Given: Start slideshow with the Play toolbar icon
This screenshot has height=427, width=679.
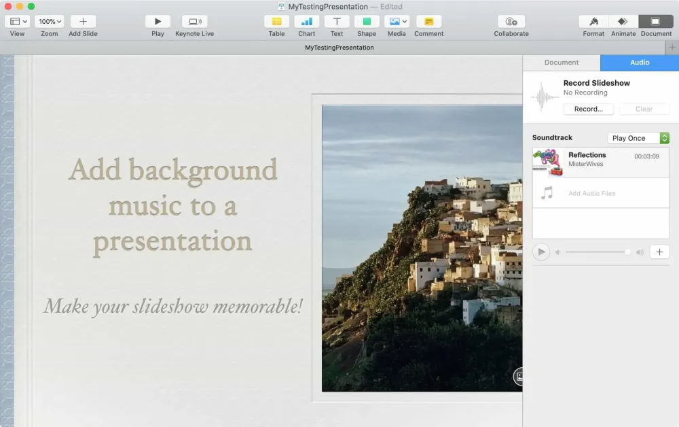Looking at the screenshot, I should point(158,22).
